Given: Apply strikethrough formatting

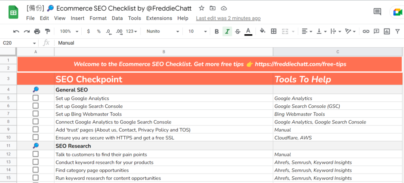Looking at the screenshot, I should click(238, 32).
